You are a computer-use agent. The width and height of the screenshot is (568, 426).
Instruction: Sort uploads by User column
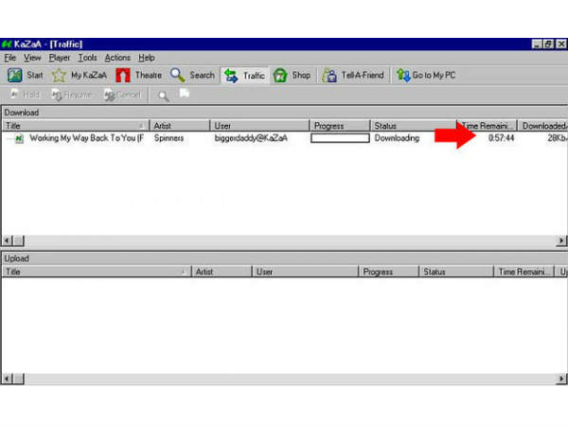tap(305, 272)
